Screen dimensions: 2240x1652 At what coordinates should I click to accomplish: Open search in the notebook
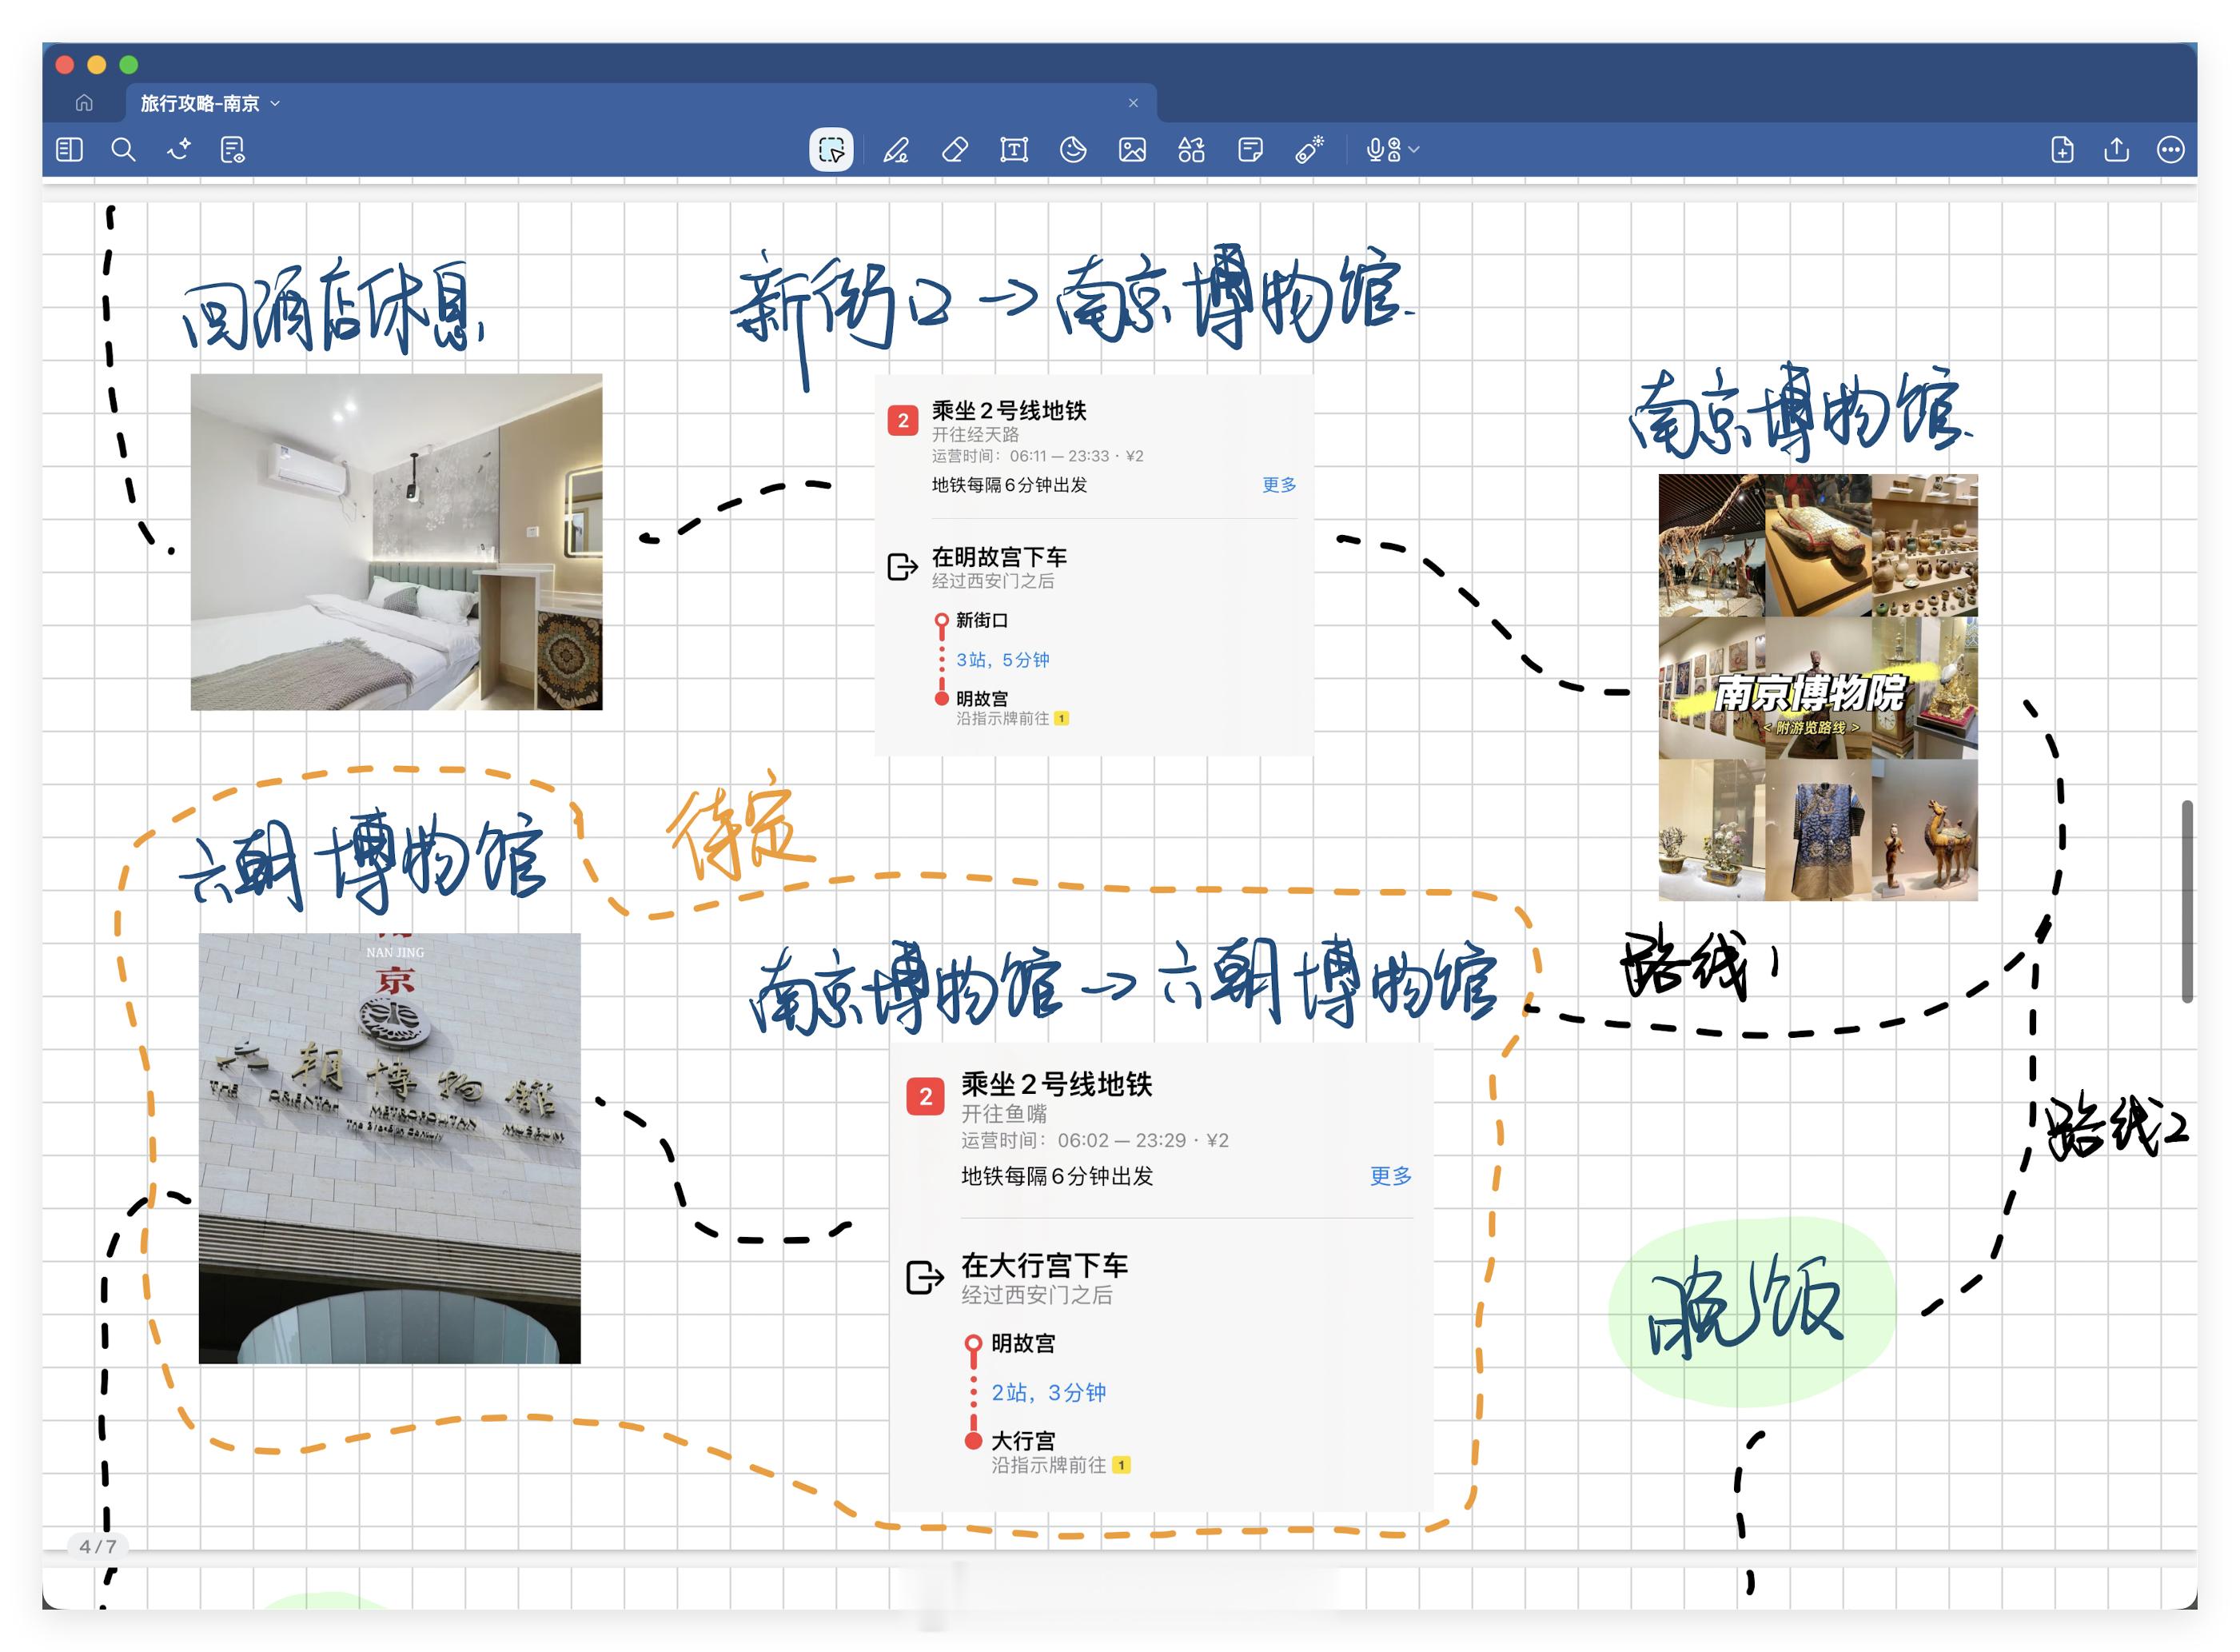tap(123, 150)
